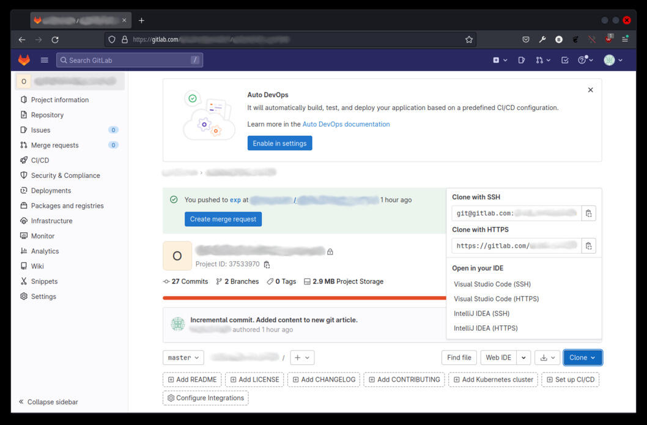Copy the HTTPS clone URL
Screen dimensions: 647x425
589,246
